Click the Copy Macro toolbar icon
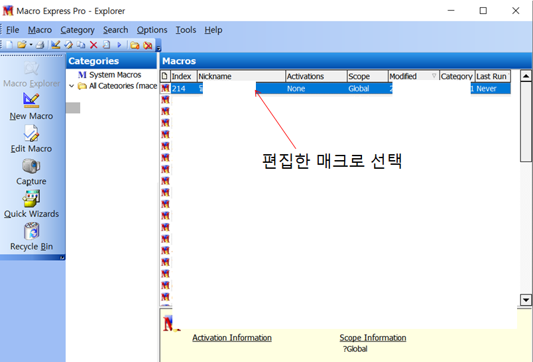The height and width of the screenshot is (362, 533). (81, 45)
